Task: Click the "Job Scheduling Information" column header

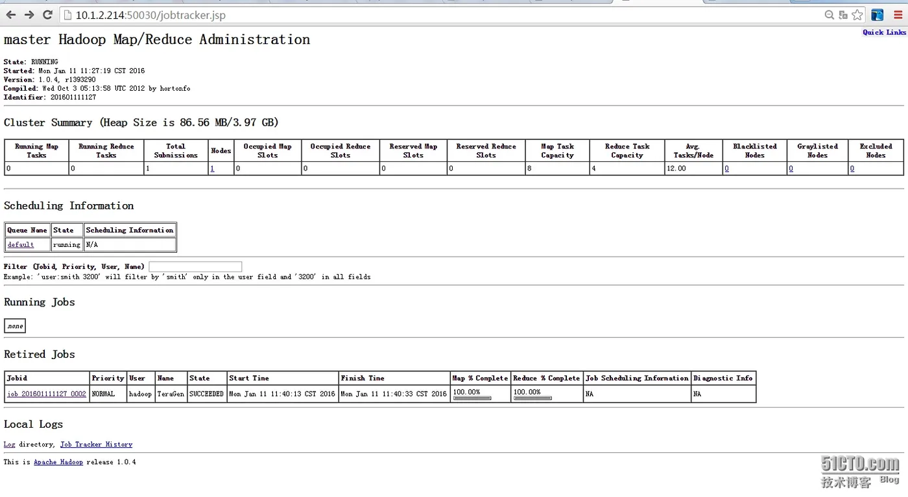Action: 637,378
